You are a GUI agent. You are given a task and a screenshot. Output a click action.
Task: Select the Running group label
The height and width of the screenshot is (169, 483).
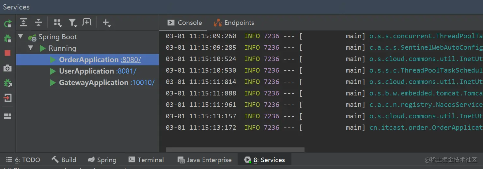coord(62,48)
